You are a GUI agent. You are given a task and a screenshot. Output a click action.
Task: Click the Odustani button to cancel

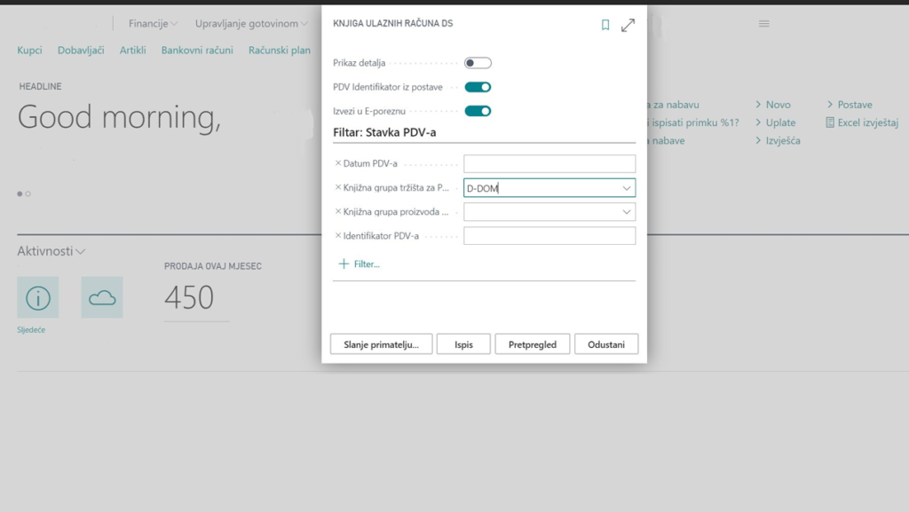[606, 344]
